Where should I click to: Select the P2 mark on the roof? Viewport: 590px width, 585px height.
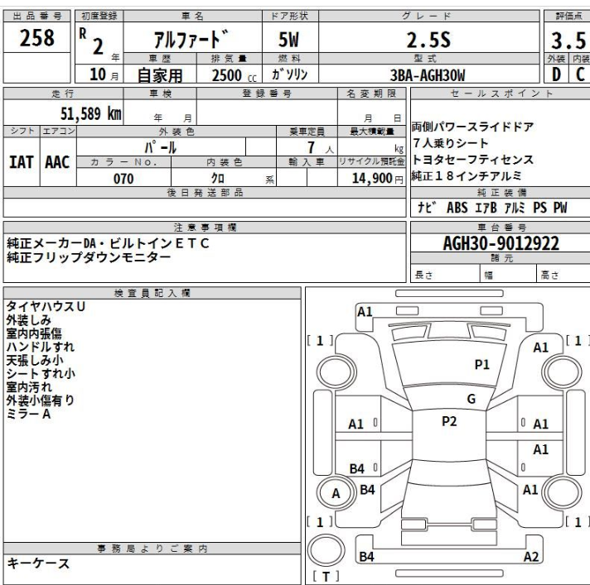(449, 421)
